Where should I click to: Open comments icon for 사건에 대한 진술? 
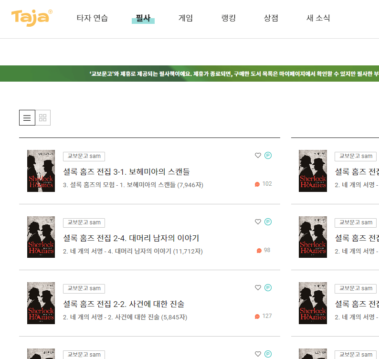click(257, 317)
